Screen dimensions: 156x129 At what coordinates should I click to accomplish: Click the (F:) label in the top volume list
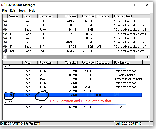(x=11, y=47)
